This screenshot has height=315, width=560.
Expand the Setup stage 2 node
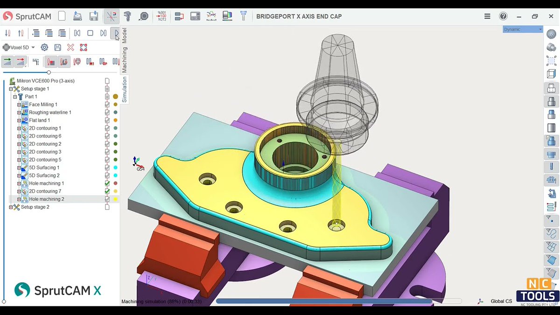point(11,207)
